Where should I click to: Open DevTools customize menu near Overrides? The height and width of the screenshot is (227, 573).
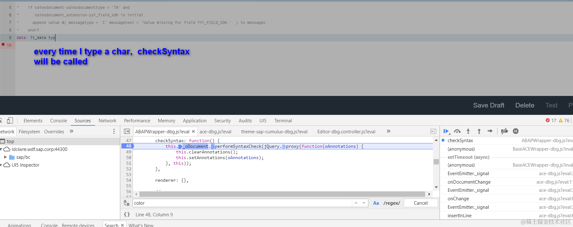[114, 131]
